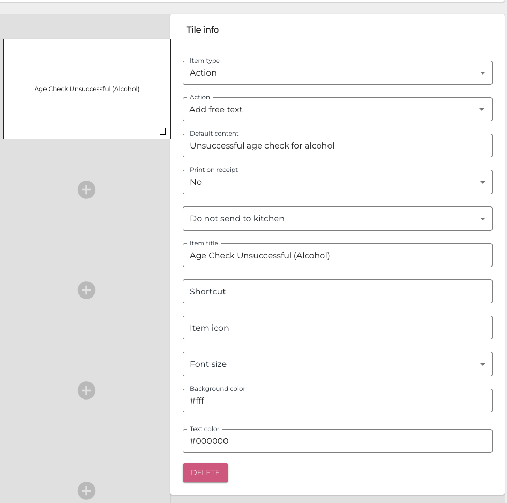Click the Item icon input field
507x503 pixels.
(337, 328)
